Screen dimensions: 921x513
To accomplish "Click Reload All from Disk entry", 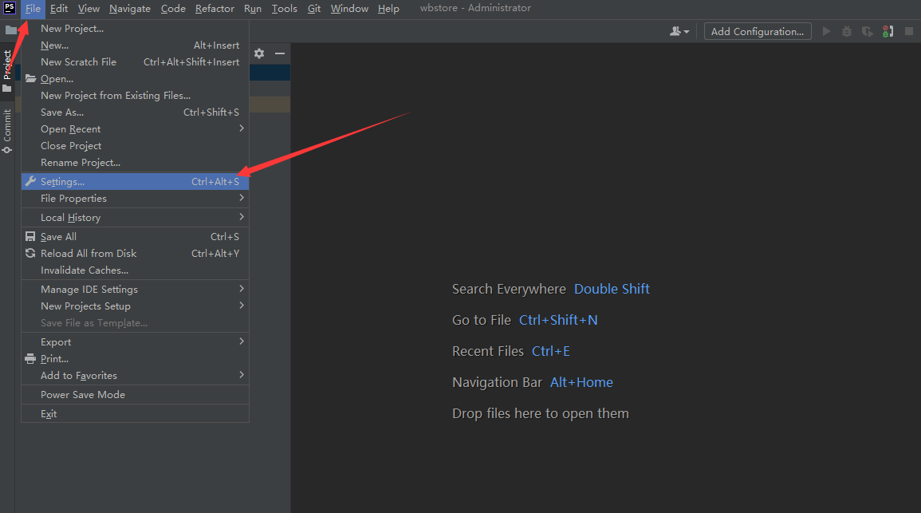I will pos(89,254).
